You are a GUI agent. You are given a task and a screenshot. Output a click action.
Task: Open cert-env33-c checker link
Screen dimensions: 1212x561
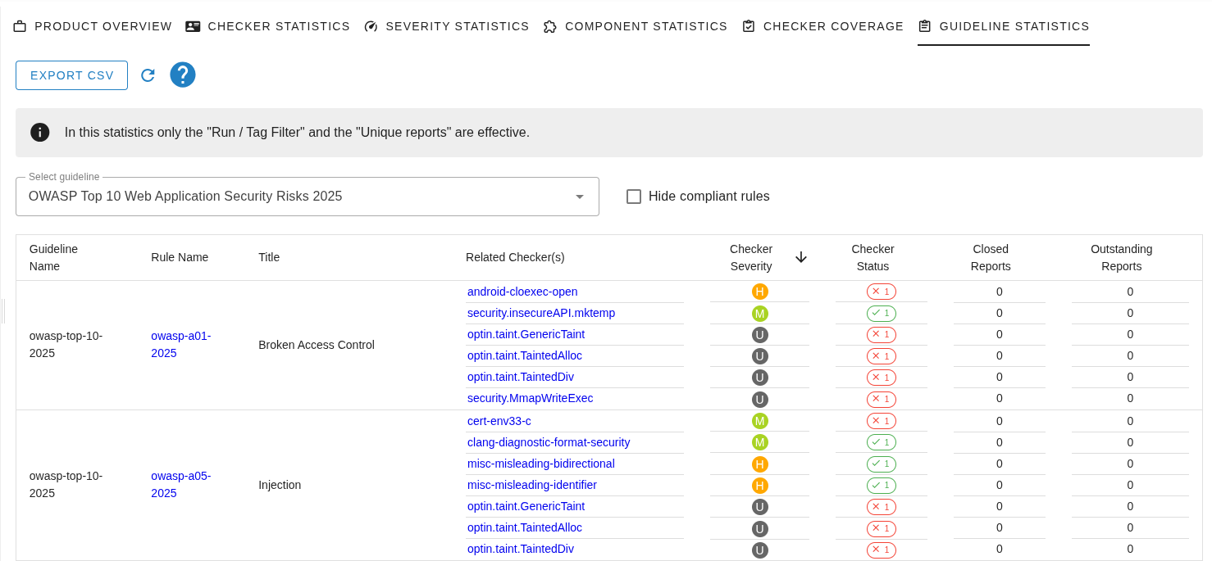[x=499, y=421]
